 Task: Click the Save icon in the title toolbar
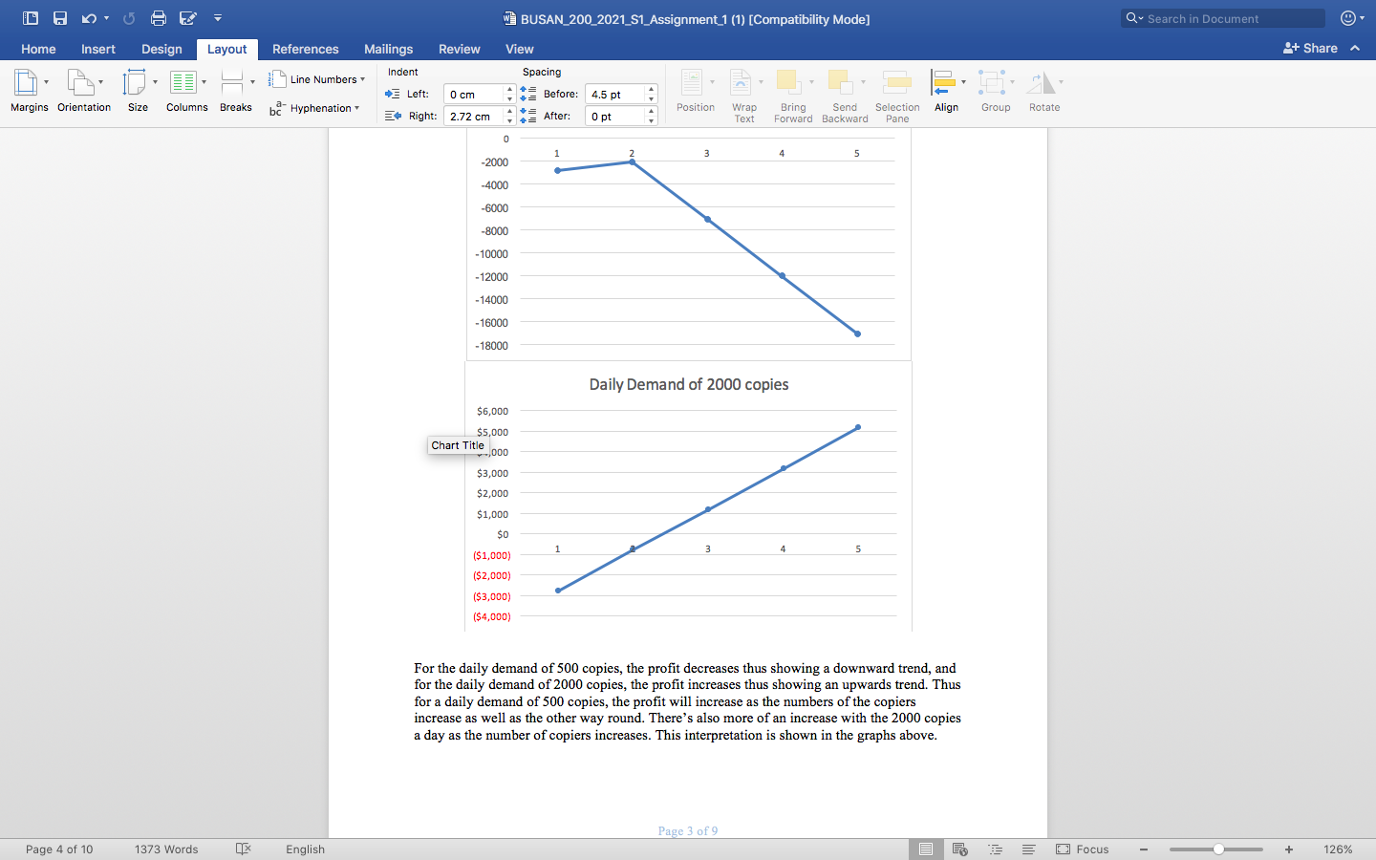(x=60, y=18)
